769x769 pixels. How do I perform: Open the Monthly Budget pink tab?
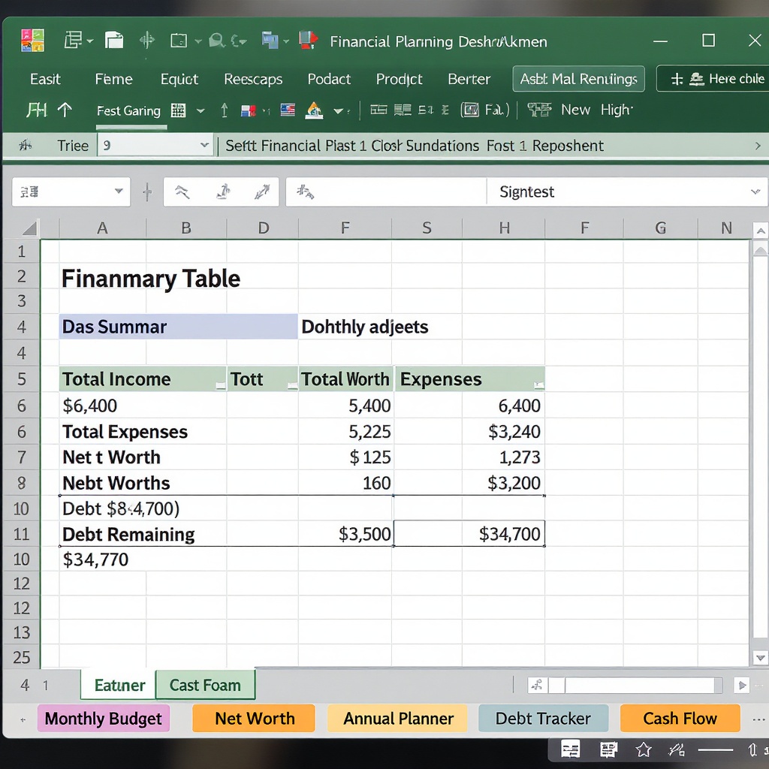click(x=104, y=719)
